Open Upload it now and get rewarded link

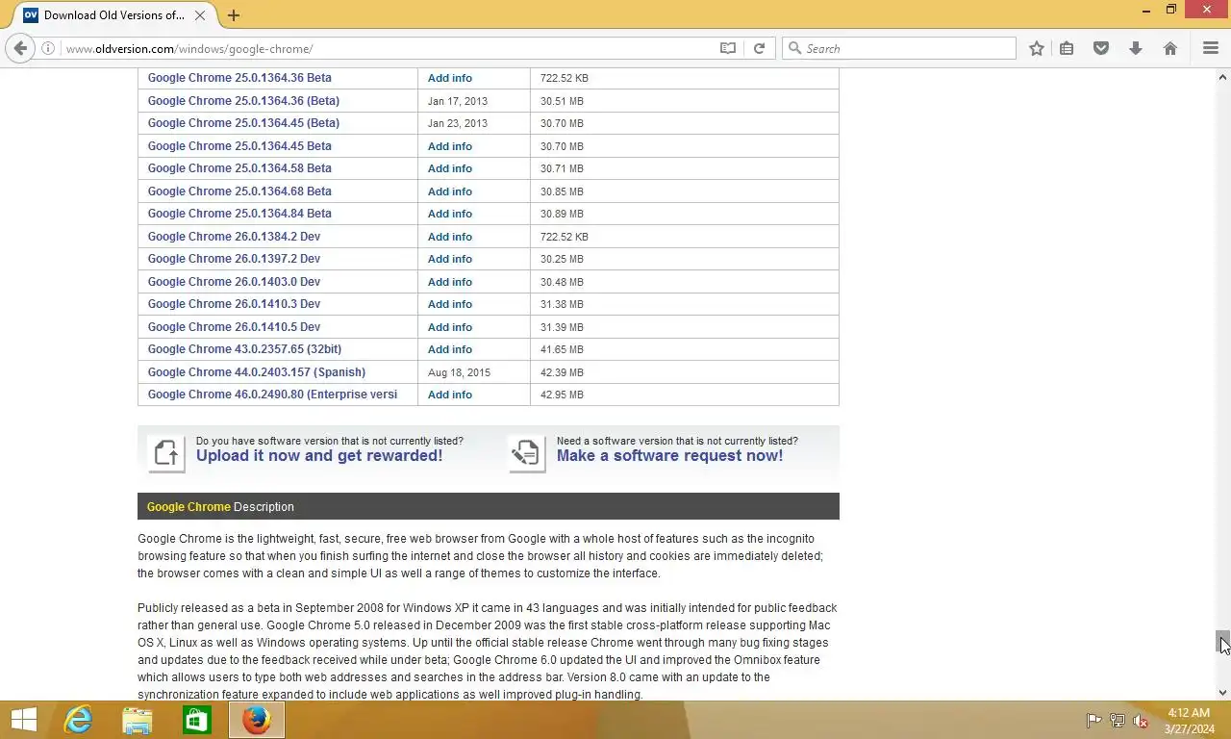(x=319, y=456)
